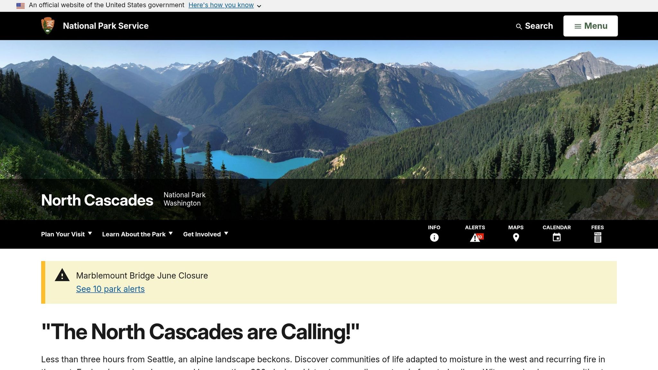Image resolution: width=658 pixels, height=370 pixels.
Task: Select the FEES label in park toolbar
Action: pyautogui.click(x=598, y=227)
